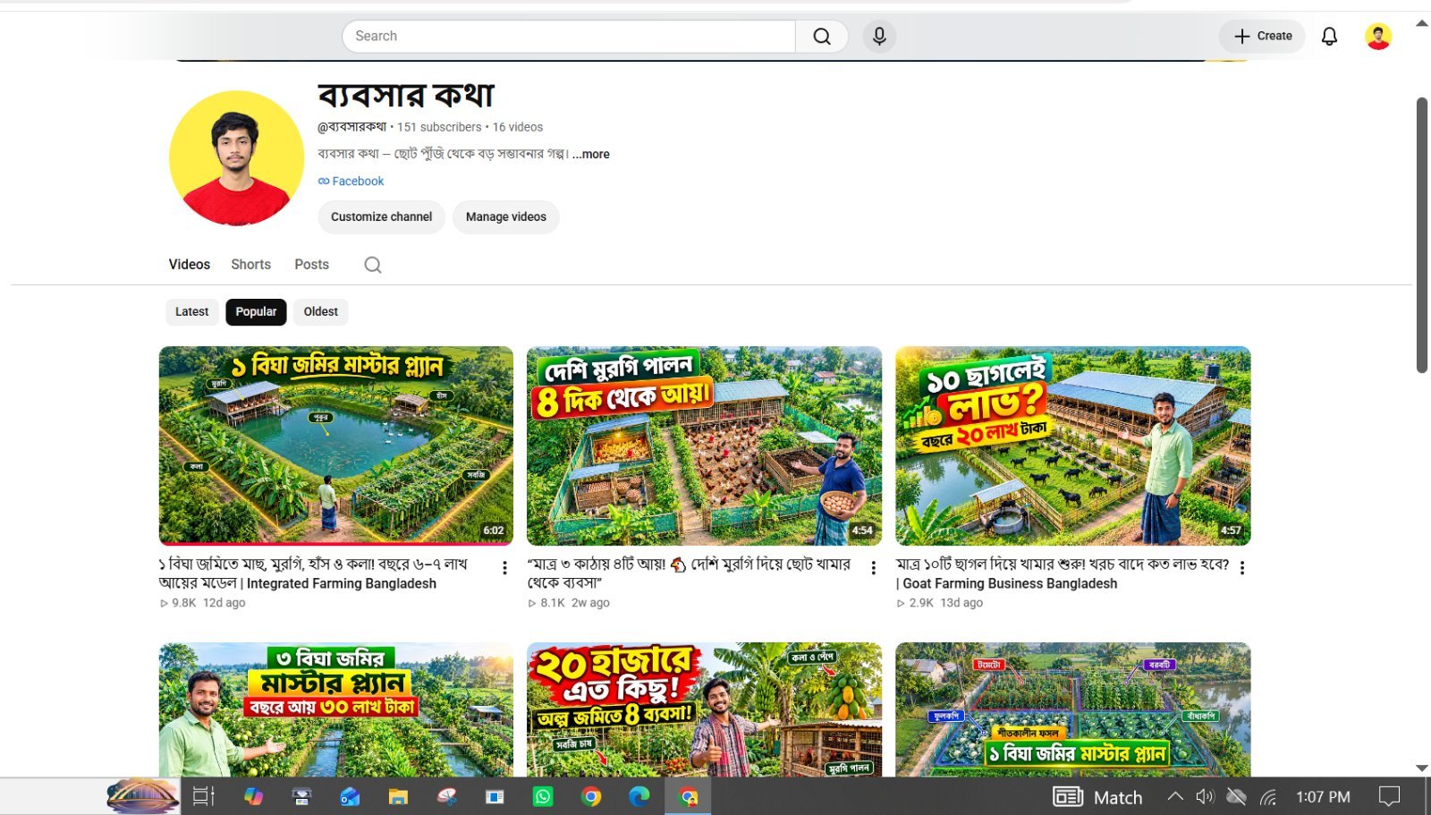
Task: Click the search magnifier button
Action: tap(822, 36)
